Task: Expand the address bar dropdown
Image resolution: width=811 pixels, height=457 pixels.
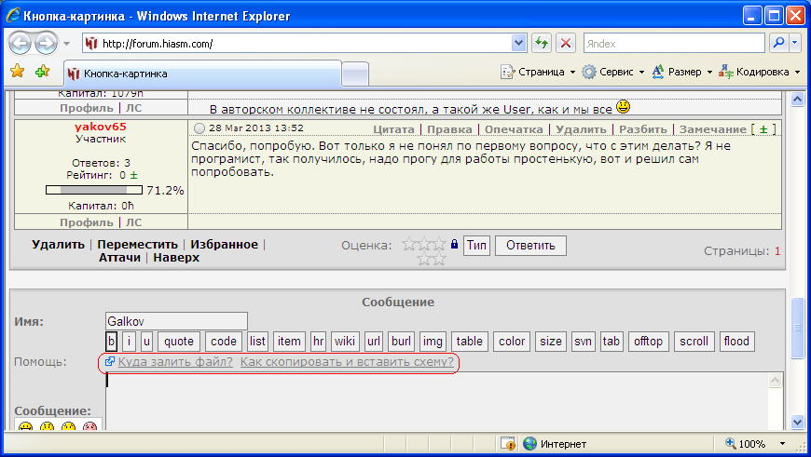Action: pyautogui.click(x=519, y=43)
